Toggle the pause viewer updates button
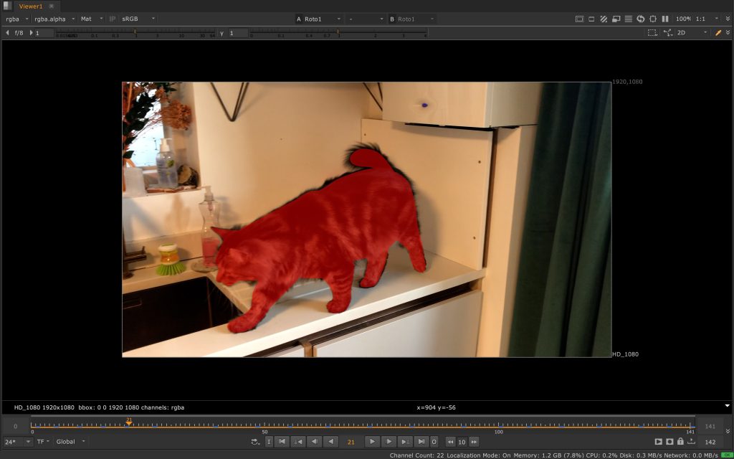 coord(665,19)
